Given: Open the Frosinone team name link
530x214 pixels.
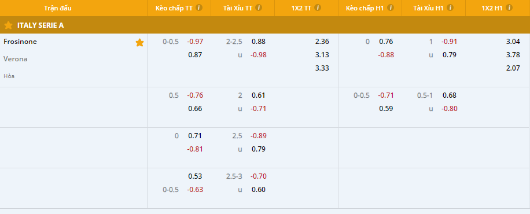Looking at the screenshot, I should coord(20,42).
